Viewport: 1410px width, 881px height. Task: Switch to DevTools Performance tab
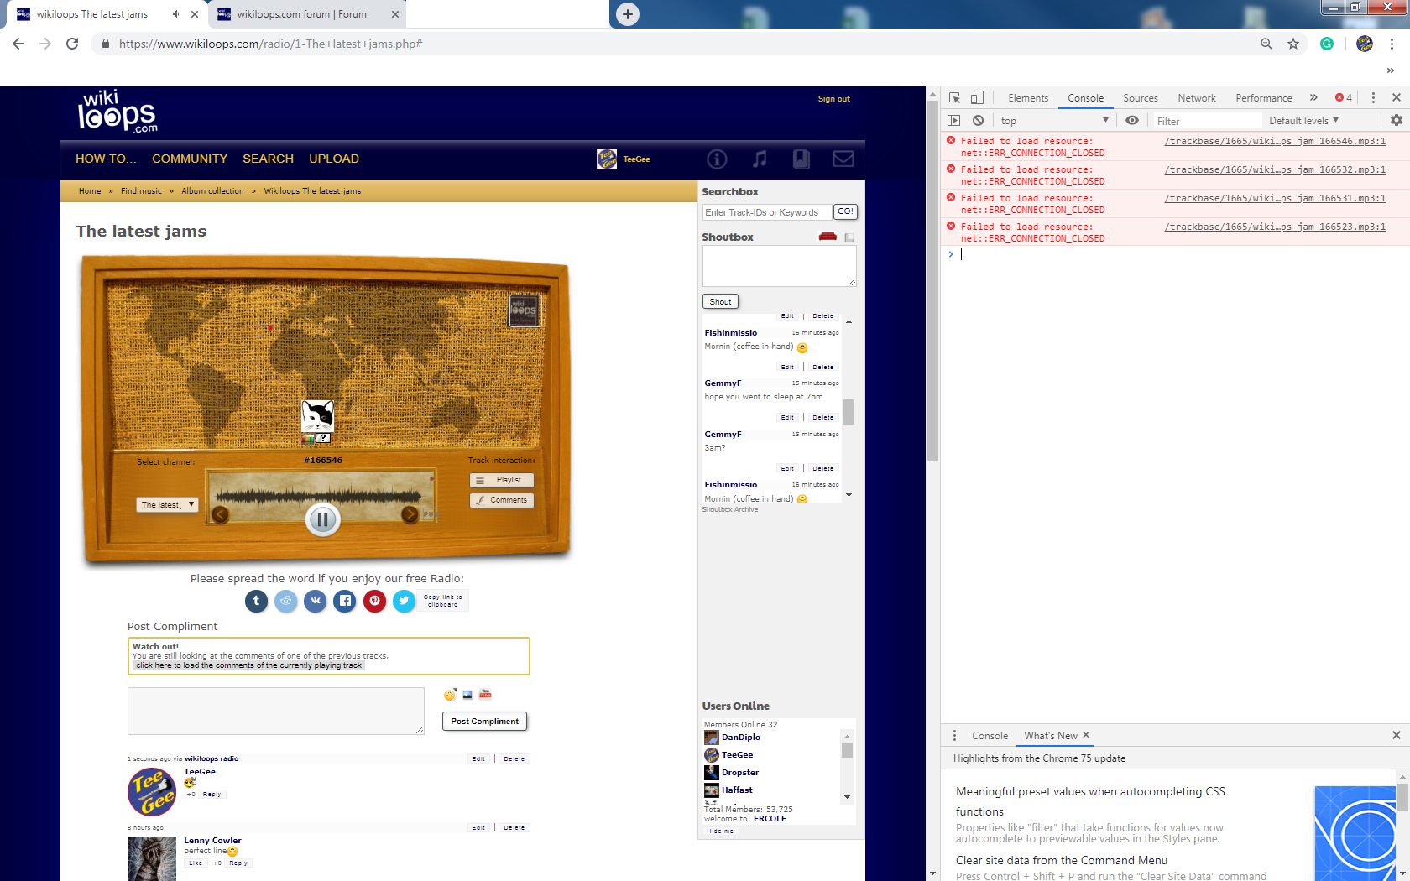[x=1264, y=98]
